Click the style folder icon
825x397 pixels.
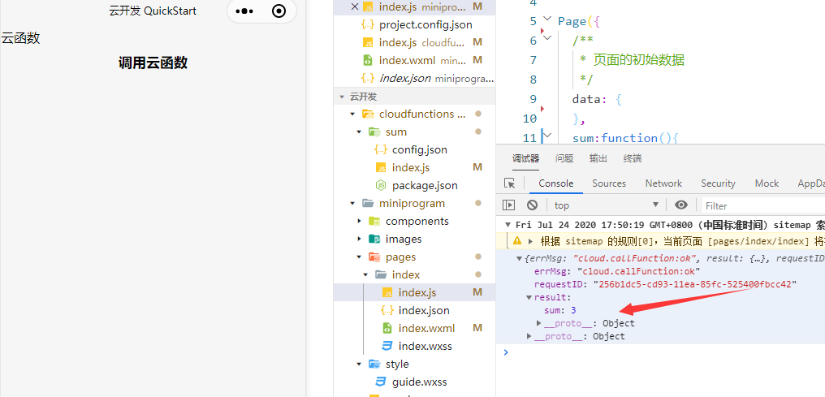click(x=374, y=364)
